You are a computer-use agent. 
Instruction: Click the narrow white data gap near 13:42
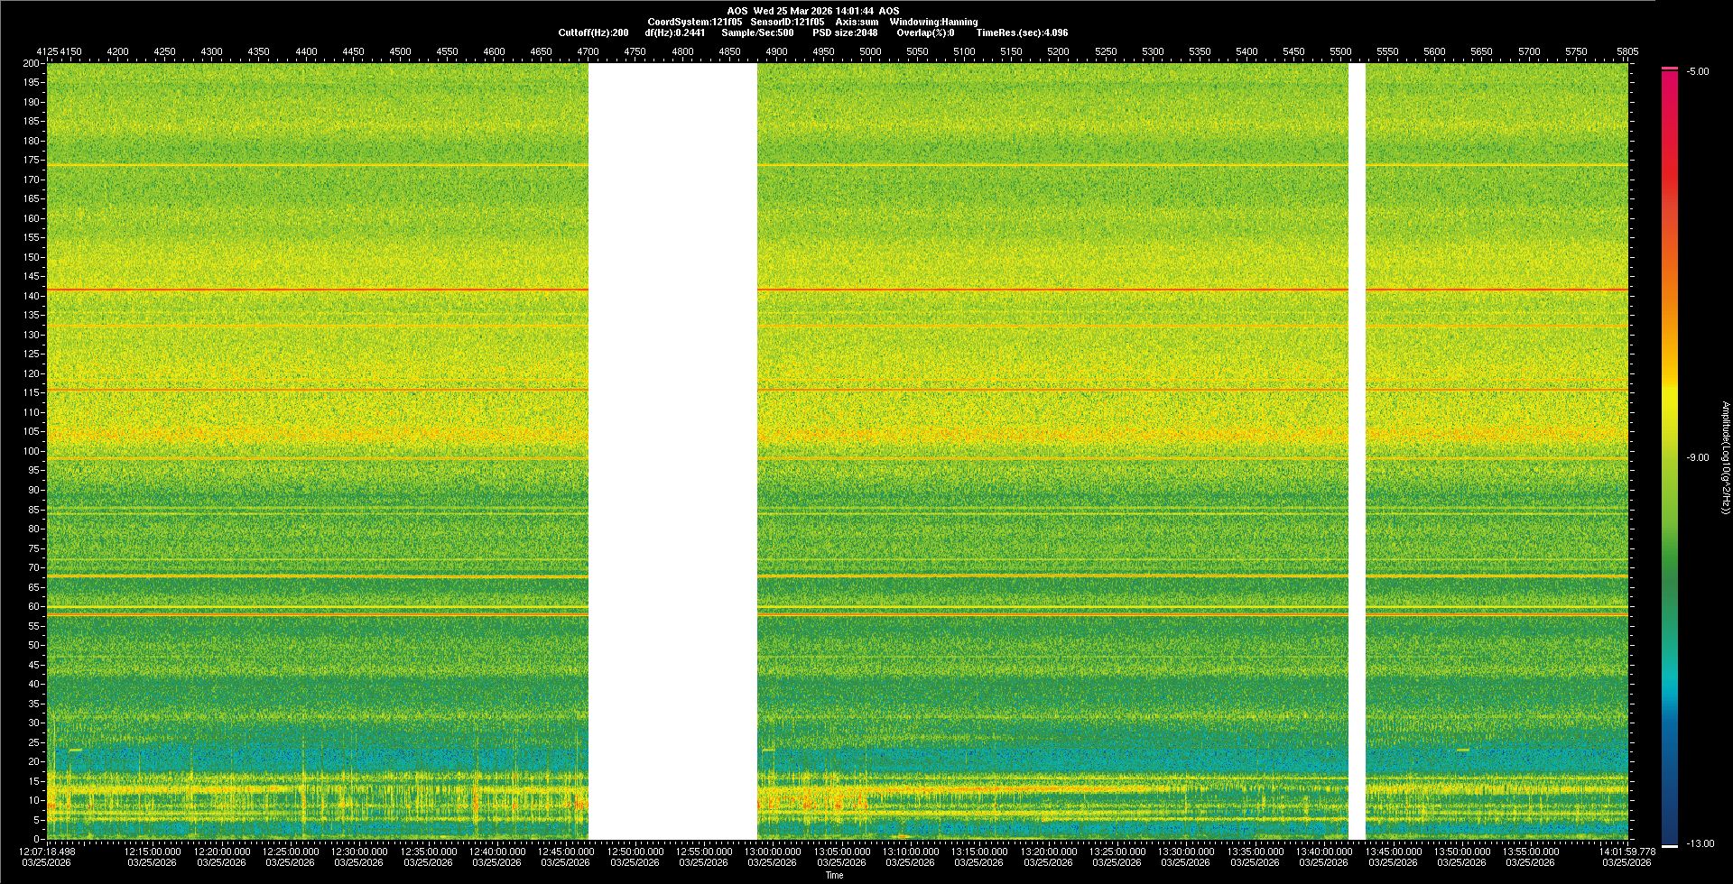click(x=1357, y=451)
